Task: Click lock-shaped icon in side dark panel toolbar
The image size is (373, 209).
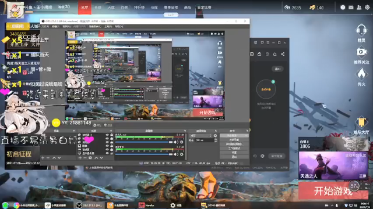Action: point(259,54)
